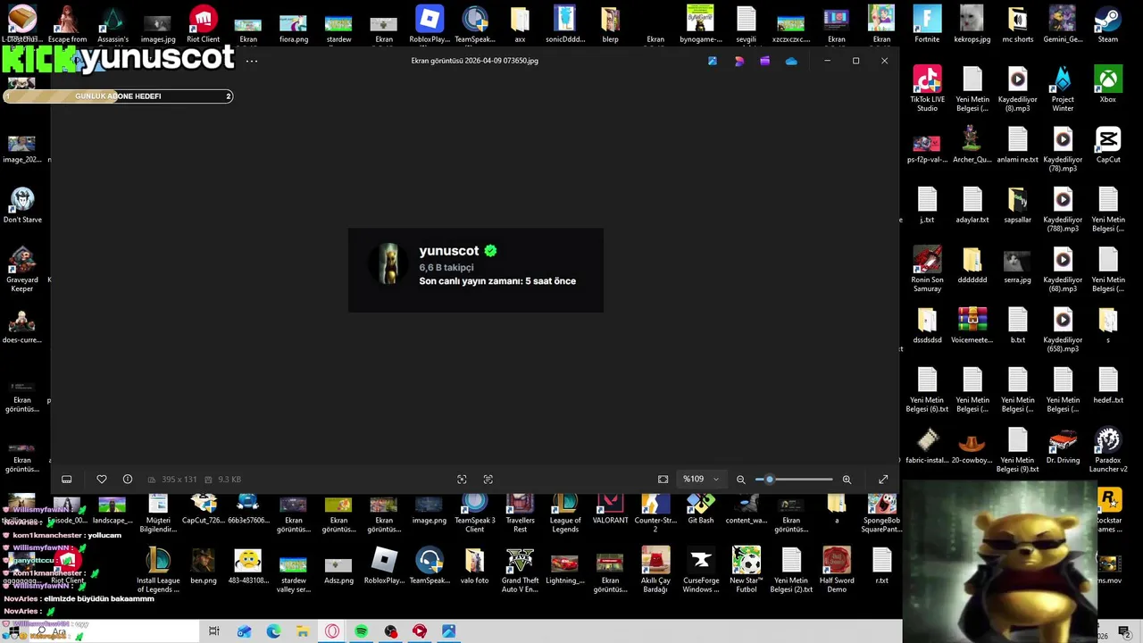The image size is (1143, 643).
Task: Select adaylar.txt file on desktop
Action: click(x=972, y=205)
